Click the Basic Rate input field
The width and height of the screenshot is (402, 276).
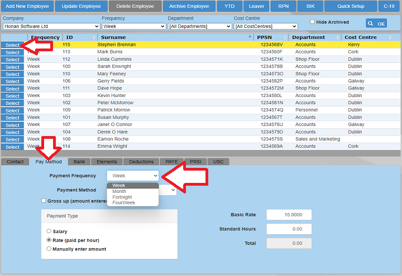tap(289, 215)
